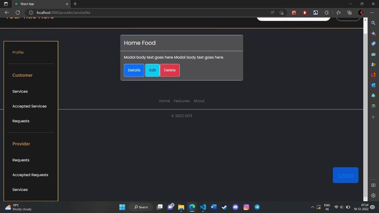Image resolution: width=379 pixels, height=213 pixels.
Task: Click the Home Food card title
Action: (x=140, y=43)
